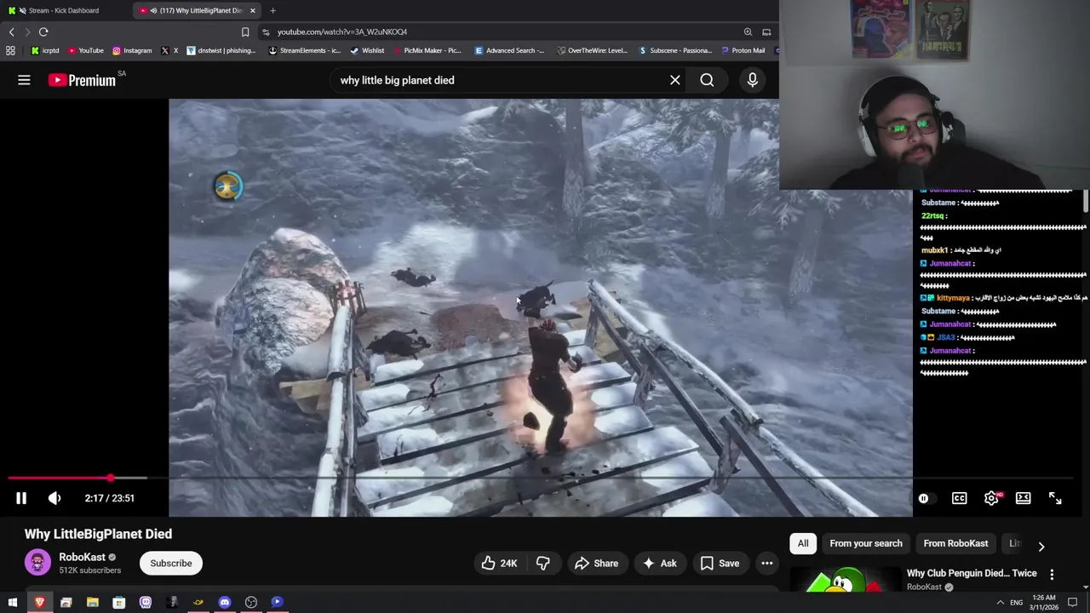Select the 'From RoboKast' chip
The height and width of the screenshot is (613, 1090).
coord(955,543)
